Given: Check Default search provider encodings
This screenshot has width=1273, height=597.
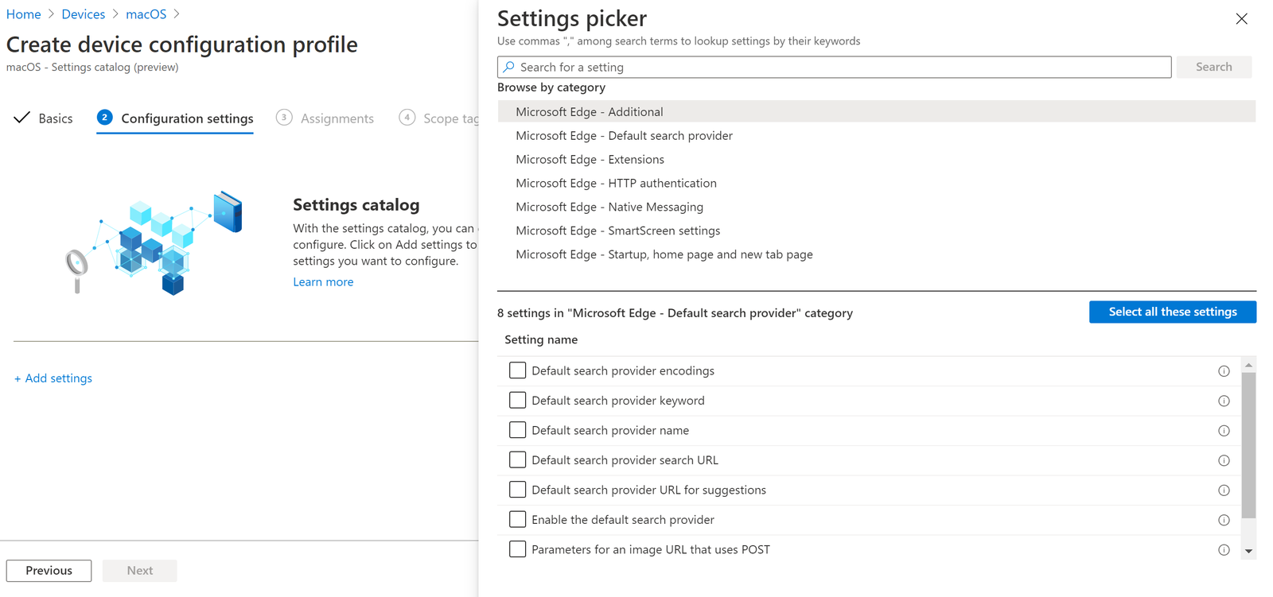Looking at the screenshot, I should tap(517, 370).
